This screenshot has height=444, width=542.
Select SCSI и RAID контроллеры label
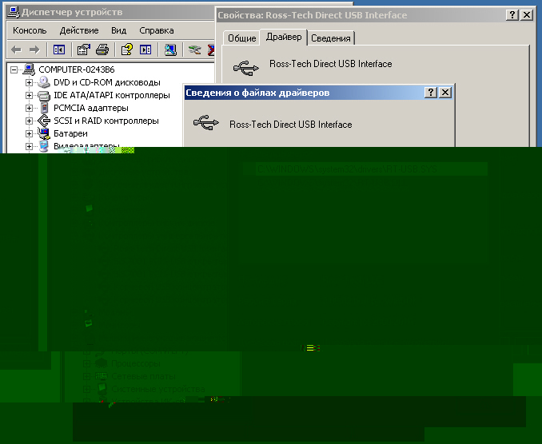point(106,121)
